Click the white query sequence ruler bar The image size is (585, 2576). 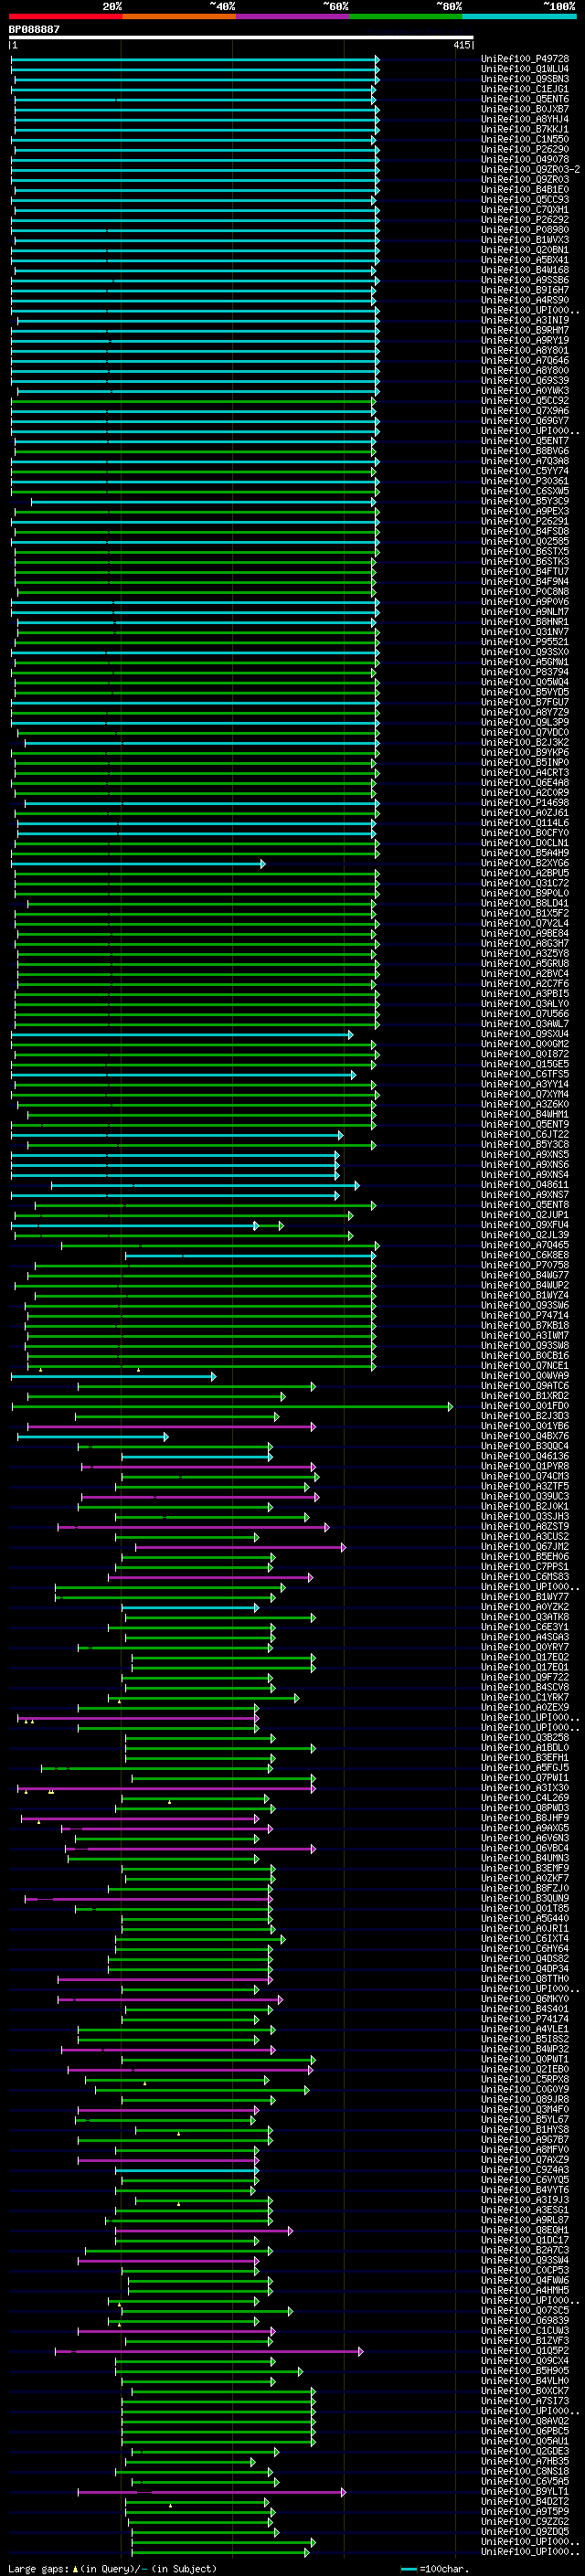pyautogui.click(x=241, y=38)
